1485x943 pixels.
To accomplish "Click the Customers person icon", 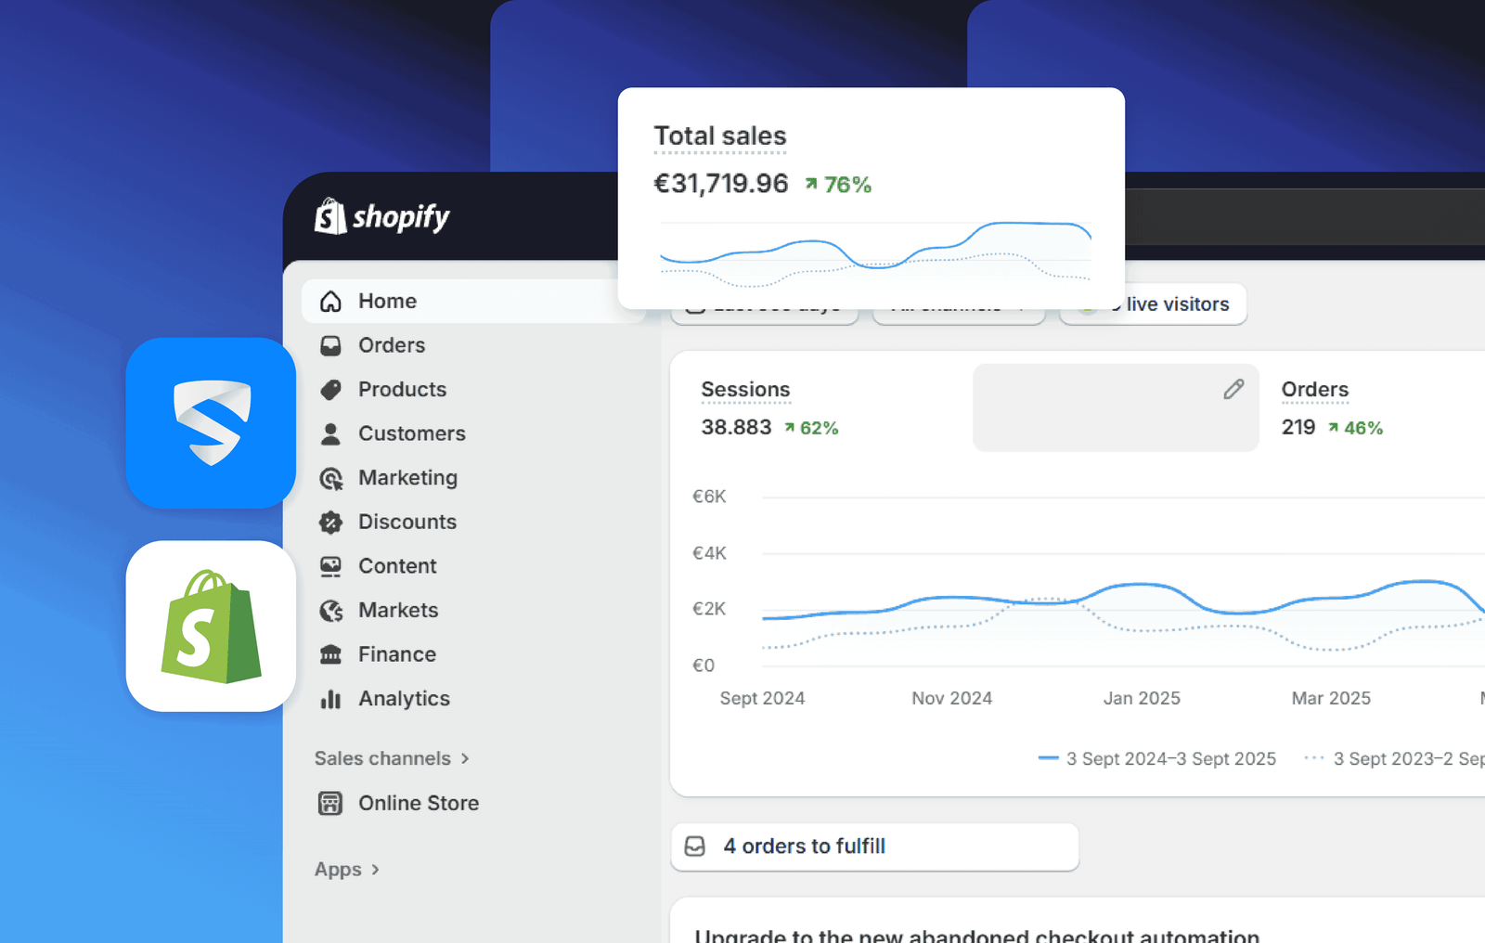I will click(x=330, y=433).
